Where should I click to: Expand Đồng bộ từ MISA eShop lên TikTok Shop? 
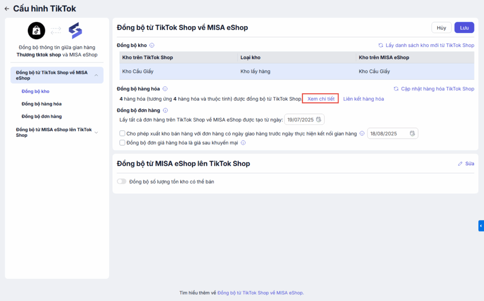click(96, 133)
